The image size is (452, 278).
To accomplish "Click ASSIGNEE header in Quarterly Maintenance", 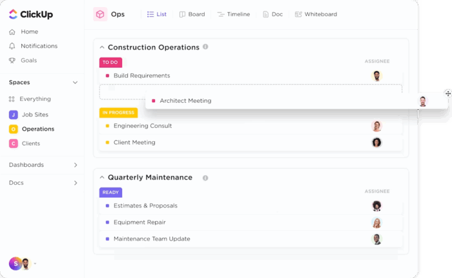I will pyautogui.click(x=377, y=191).
